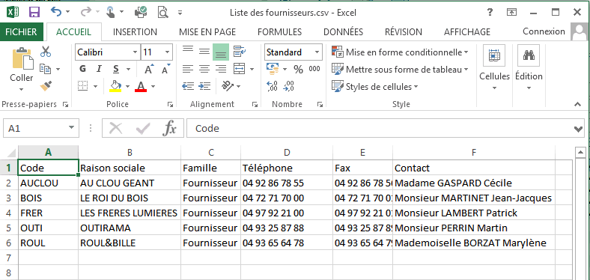Open Police dialog launcher
The width and height of the screenshot is (590, 280).
[x=170, y=104]
